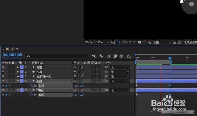Click the hide shy layers icon
The image size is (197, 116).
(109, 56)
